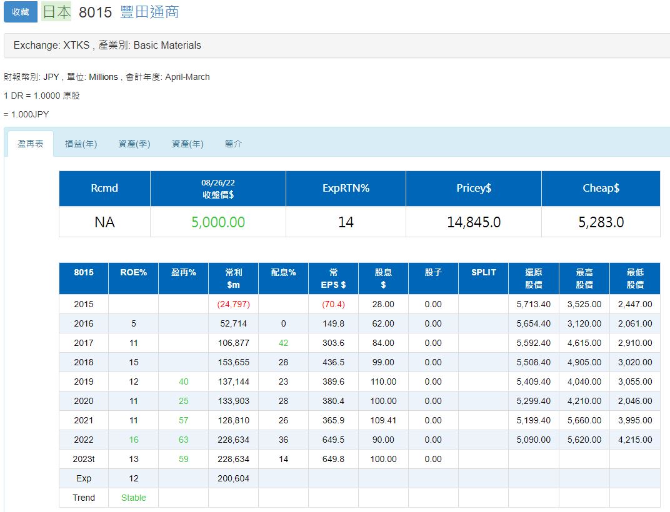The height and width of the screenshot is (512, 670).
Task: Select the 649.5 EPS value
Action: pyautogui.click(x=333, y=440)
